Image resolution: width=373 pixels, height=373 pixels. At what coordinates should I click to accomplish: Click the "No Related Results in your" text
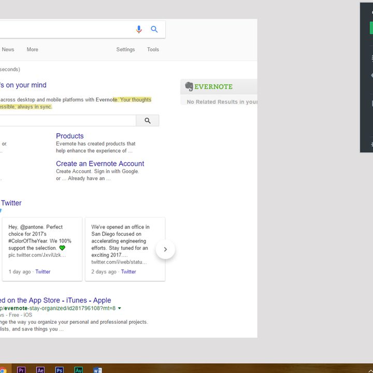pyautogui.click(x=222, y=102)
